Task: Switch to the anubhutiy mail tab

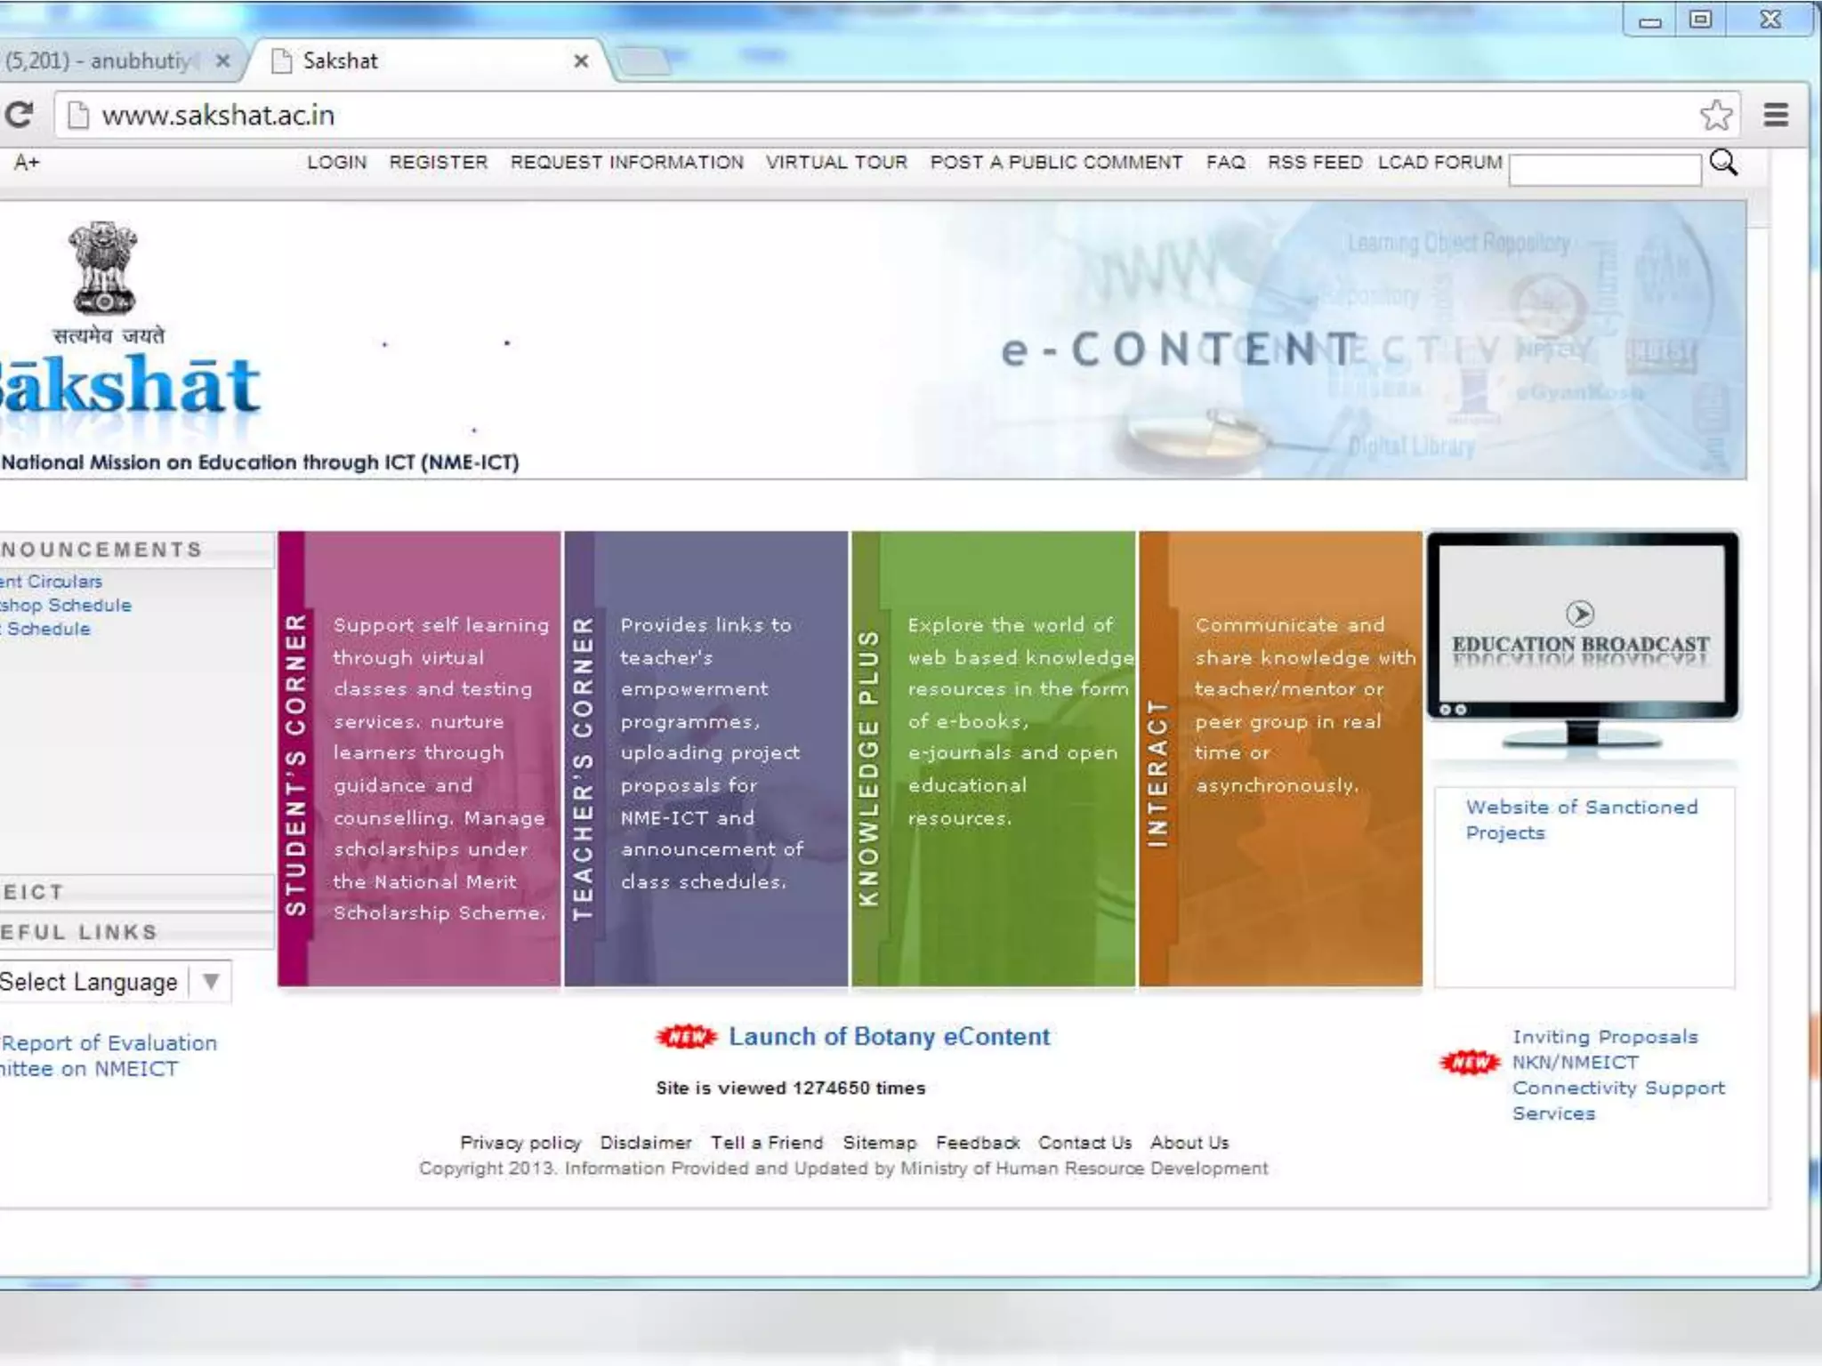Action: tap(98, 61)
